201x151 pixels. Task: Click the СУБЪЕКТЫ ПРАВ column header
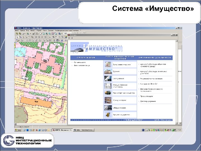86,58
